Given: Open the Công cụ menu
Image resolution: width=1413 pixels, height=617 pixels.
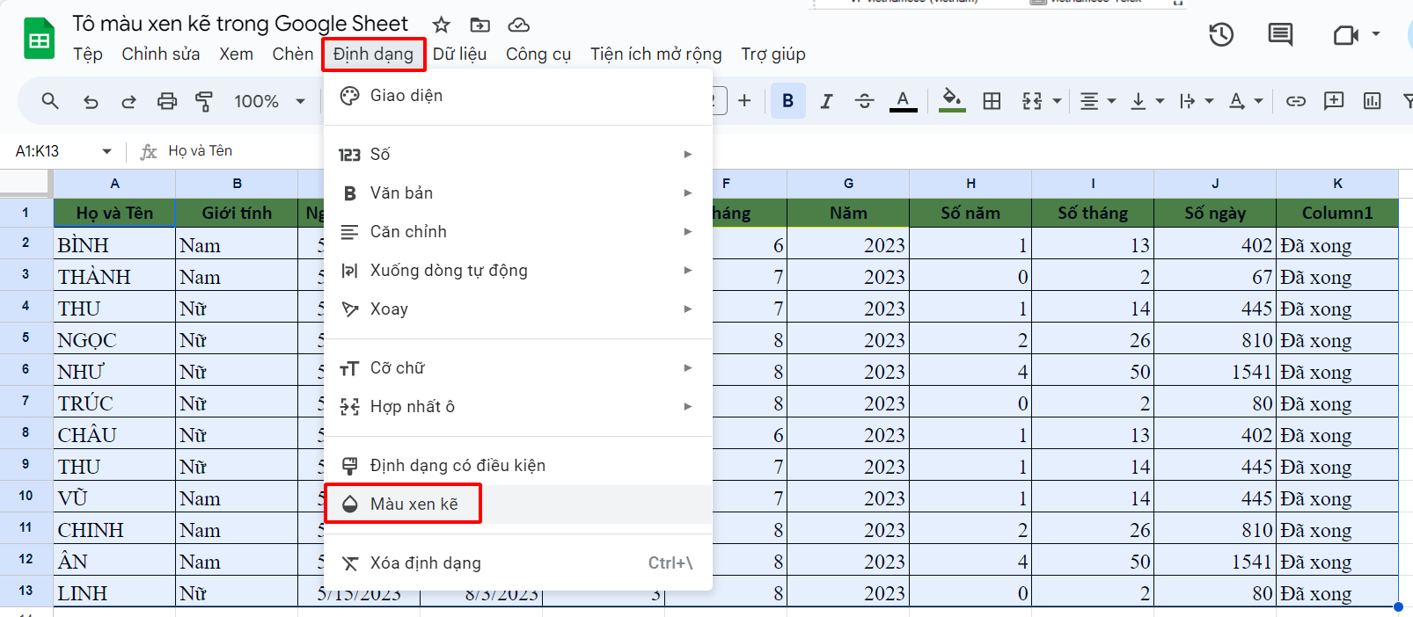Looking at the screenshot, I should tap(538, 54).
